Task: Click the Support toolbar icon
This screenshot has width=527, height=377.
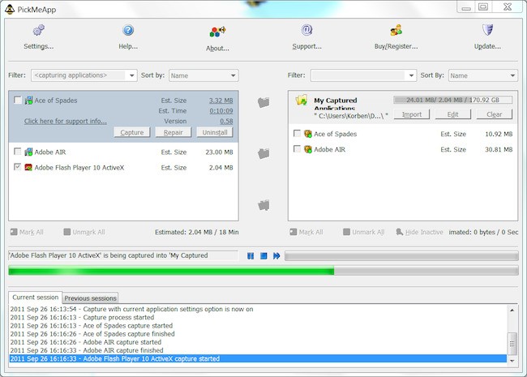Action: click(x=306, y=31)
